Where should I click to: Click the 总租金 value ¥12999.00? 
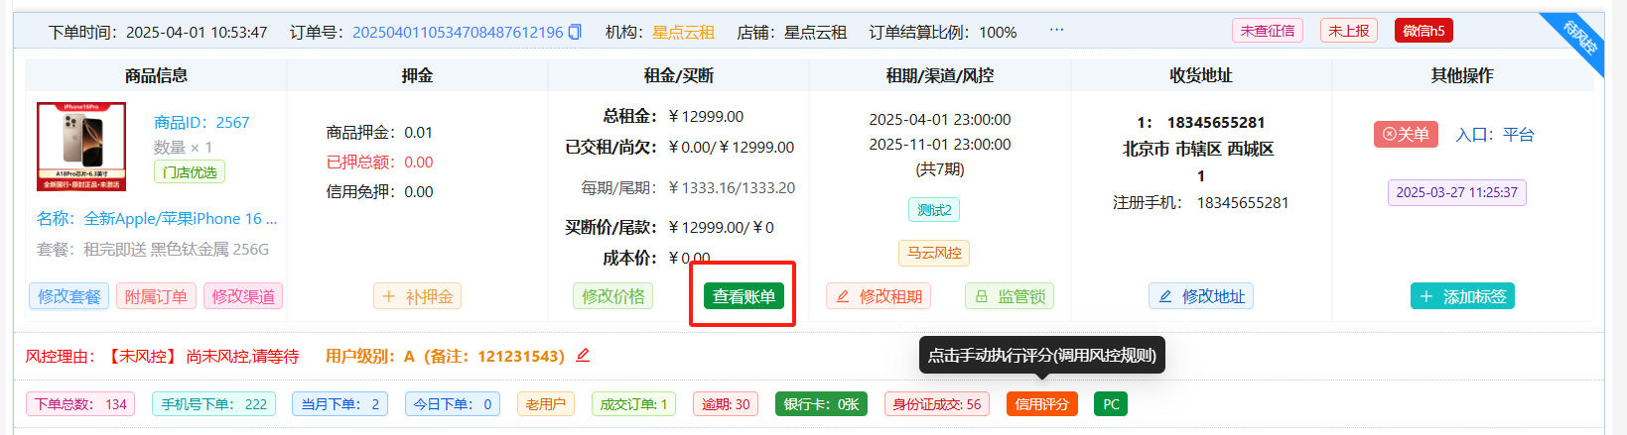[x=706, y=116]
